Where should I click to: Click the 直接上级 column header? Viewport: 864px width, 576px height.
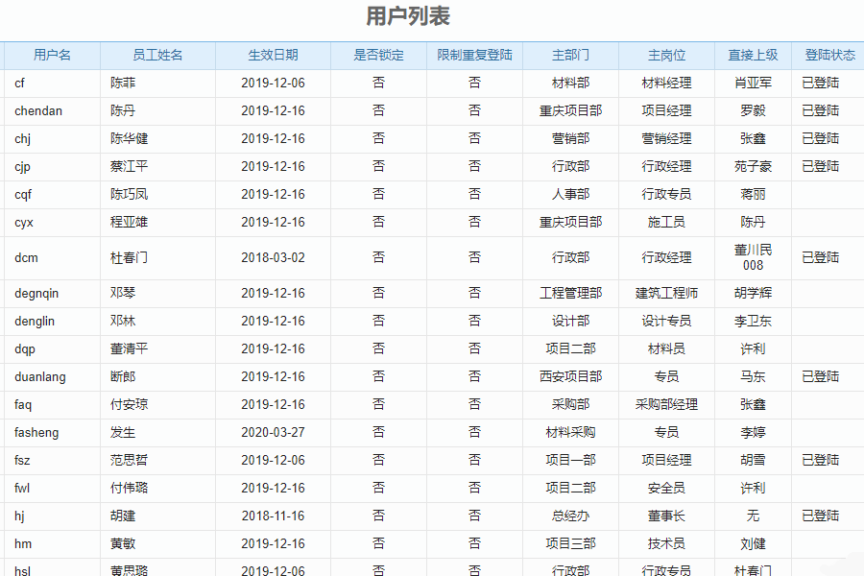[753, 55]
